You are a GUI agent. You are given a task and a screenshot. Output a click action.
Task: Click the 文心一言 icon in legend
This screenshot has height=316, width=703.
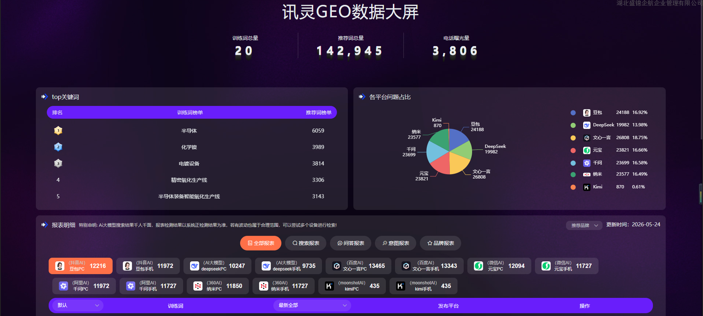(x=587, y=138)
